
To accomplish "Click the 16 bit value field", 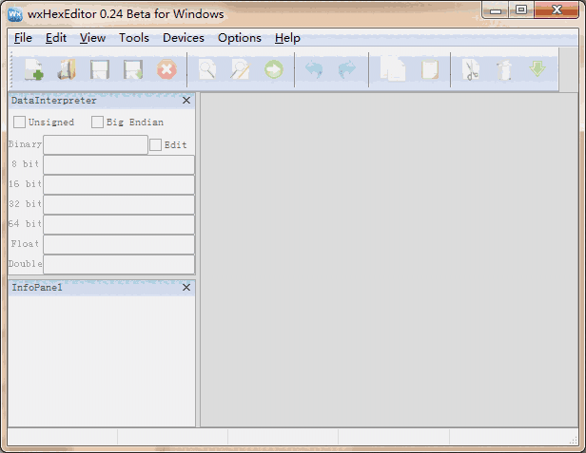I will 119,184.
